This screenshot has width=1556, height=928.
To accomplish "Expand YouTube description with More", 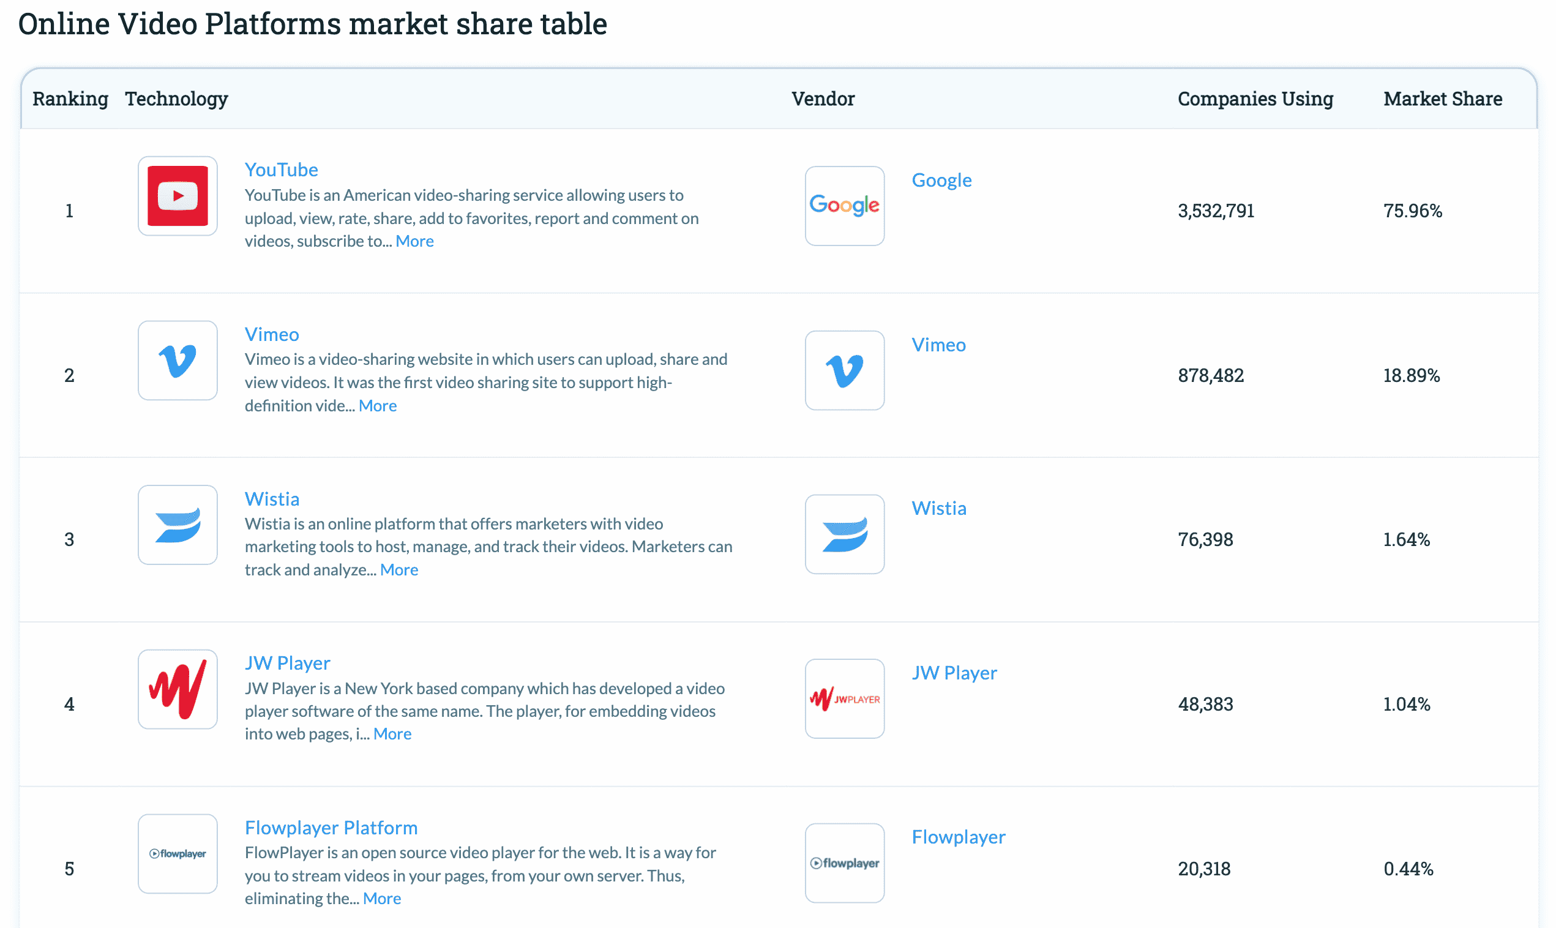I will (414, 241).
